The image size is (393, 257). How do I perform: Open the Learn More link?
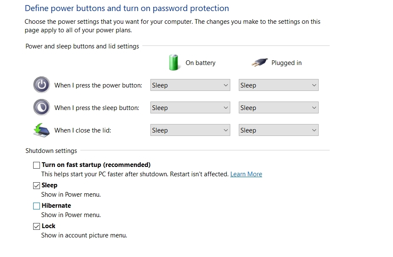pos(246,174)
